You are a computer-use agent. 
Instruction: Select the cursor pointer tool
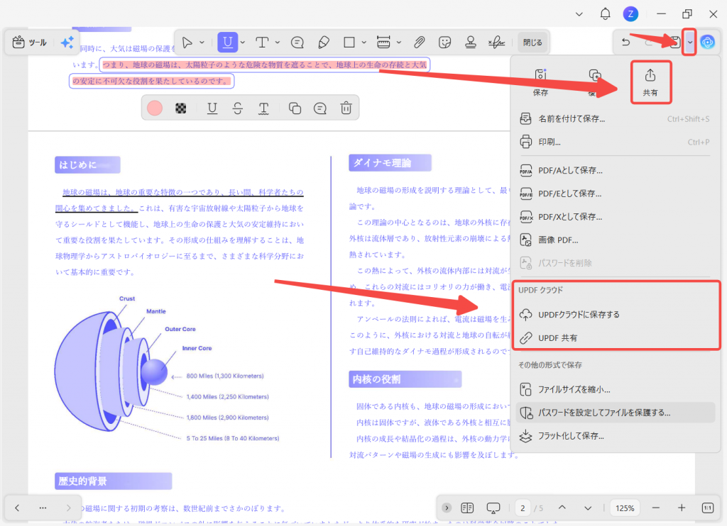point(187,43)
